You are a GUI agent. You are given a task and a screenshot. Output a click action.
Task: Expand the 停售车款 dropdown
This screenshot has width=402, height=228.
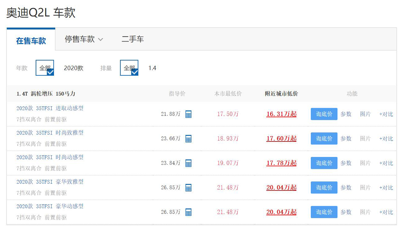click(84, 39)
